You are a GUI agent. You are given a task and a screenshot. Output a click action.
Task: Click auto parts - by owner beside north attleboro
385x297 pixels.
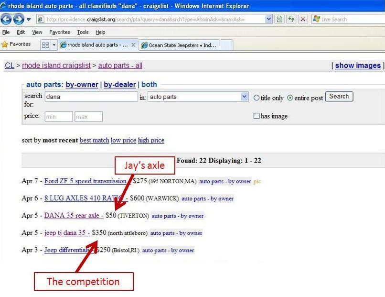point(176,233)
